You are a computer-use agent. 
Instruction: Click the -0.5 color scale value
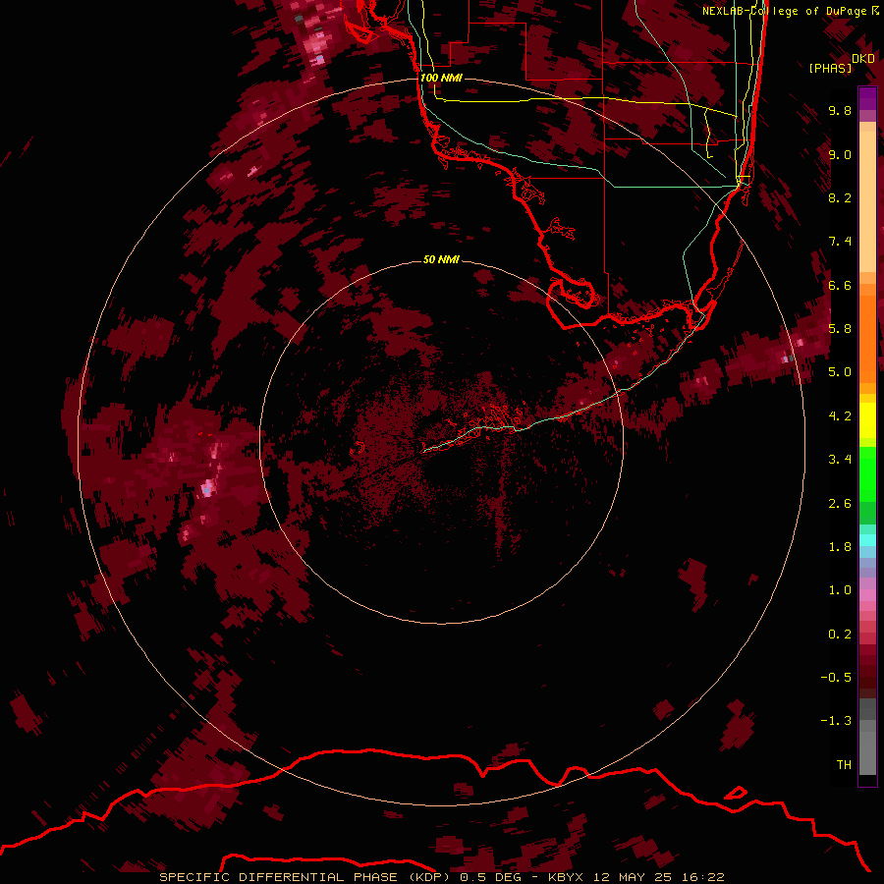836,678
